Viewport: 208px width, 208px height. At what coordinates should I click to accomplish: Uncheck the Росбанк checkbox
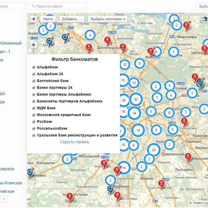(34, 122)
